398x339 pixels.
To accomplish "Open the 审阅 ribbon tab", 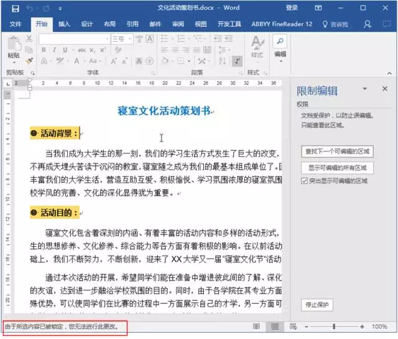I will point(178,24).
